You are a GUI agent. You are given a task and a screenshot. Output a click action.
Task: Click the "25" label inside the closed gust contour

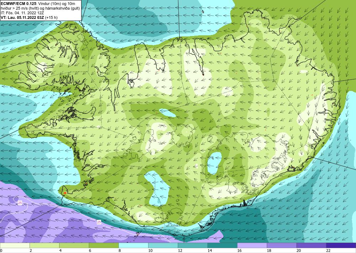pos(20,203)
